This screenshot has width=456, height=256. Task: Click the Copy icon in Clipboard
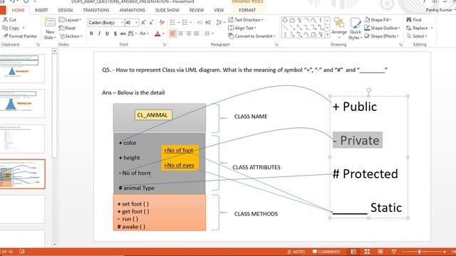point(5,28)
